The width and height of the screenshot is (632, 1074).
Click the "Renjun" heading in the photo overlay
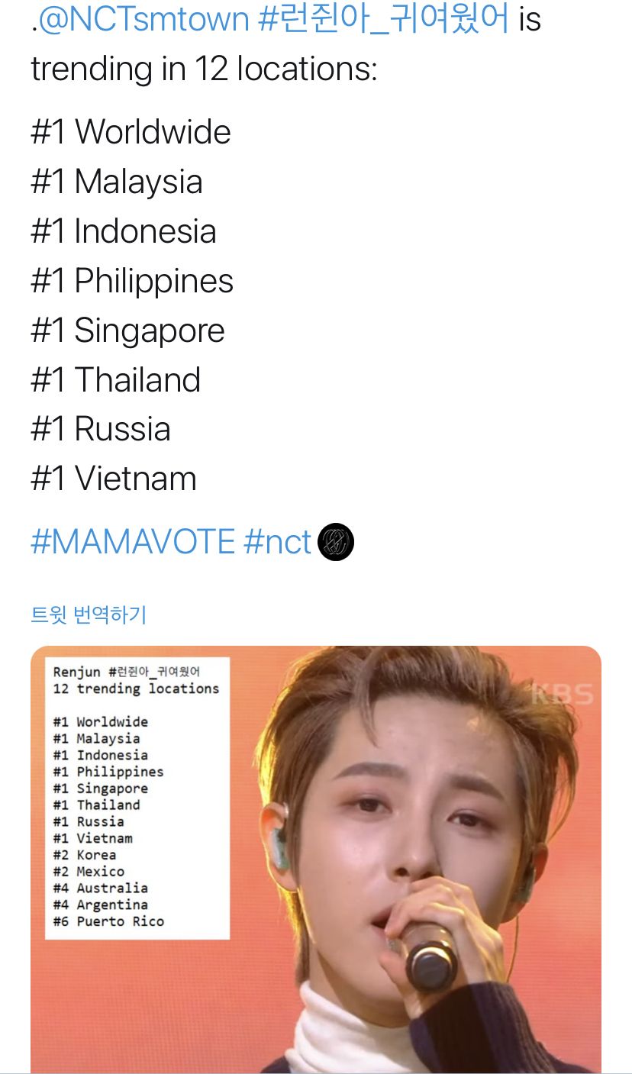tap(77, 672)
